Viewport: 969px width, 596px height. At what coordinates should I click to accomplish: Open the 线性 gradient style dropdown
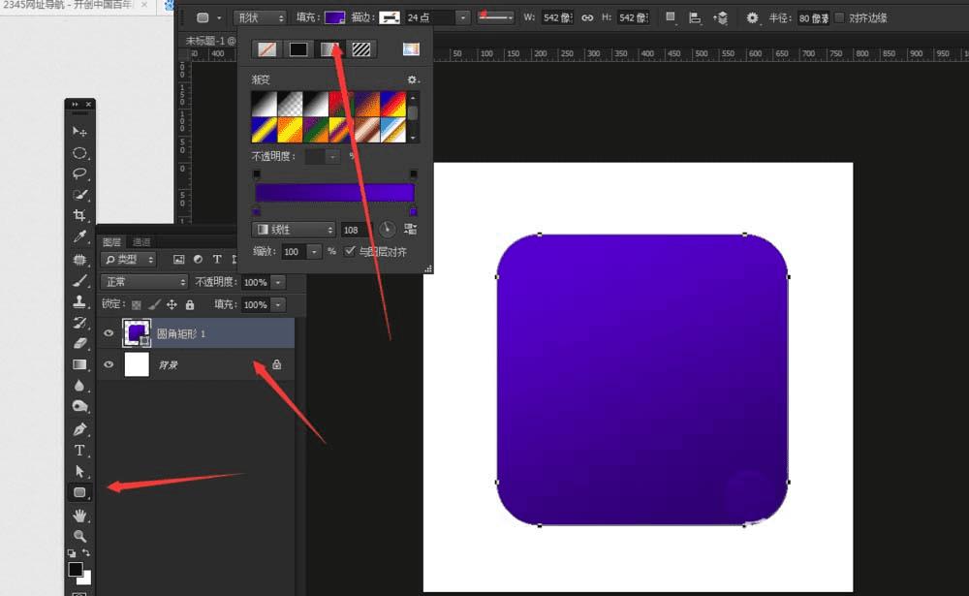tap(294, 230)
